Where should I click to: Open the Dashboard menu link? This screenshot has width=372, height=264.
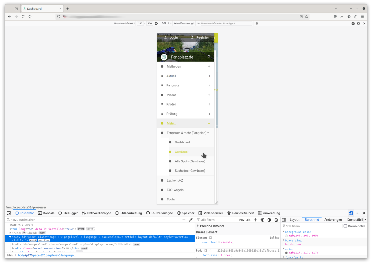[x=182, y=142]
